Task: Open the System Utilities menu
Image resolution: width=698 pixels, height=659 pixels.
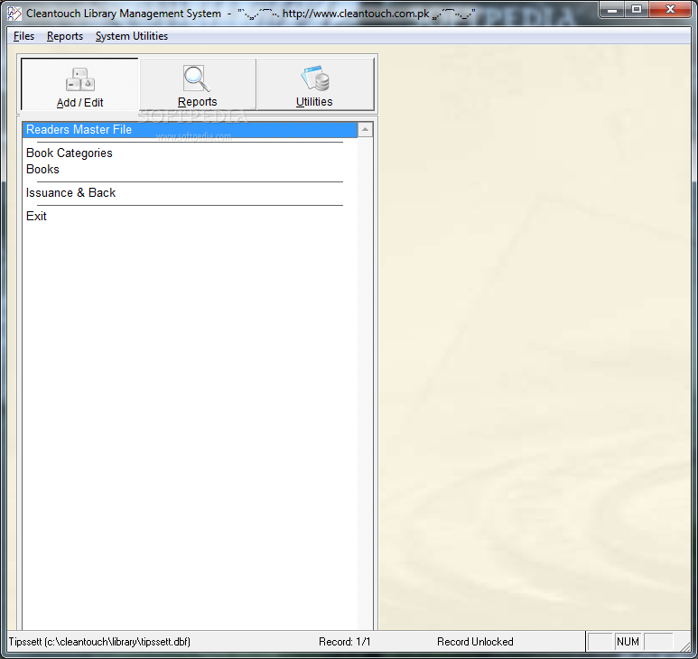Action: tap(132, 36)
